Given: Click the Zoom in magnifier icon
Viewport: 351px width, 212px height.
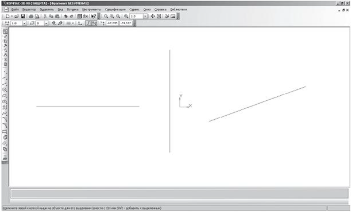Looking at the screenshot, I should pyautogui.click(x=112, y=16).
